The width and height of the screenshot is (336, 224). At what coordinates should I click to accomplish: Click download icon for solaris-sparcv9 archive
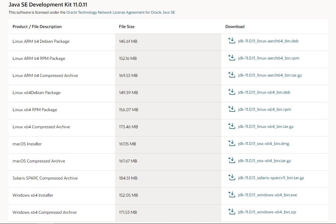(232, 177)
